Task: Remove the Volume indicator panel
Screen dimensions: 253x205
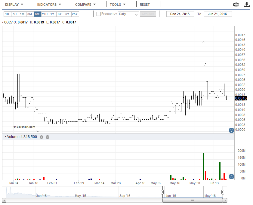Action: [x=48, y=137]
